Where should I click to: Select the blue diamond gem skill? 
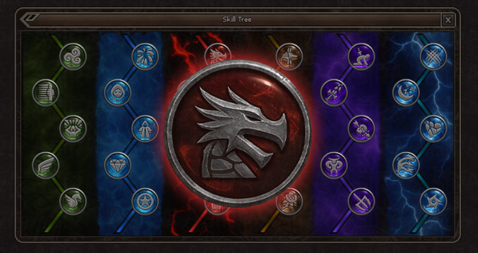pos(118,165)
